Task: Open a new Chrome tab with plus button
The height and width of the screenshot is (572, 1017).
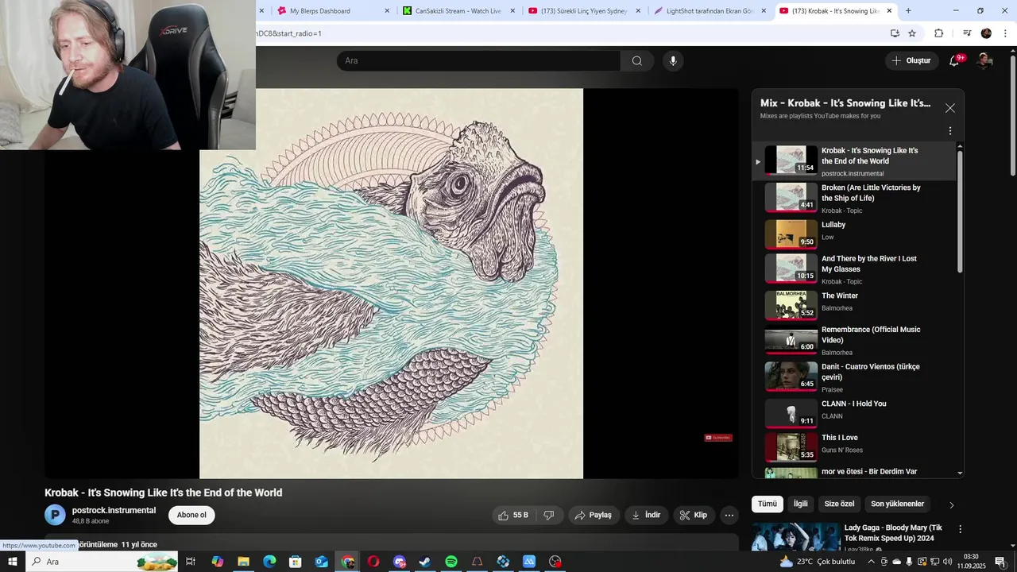Action: click(x=908, y=11)
